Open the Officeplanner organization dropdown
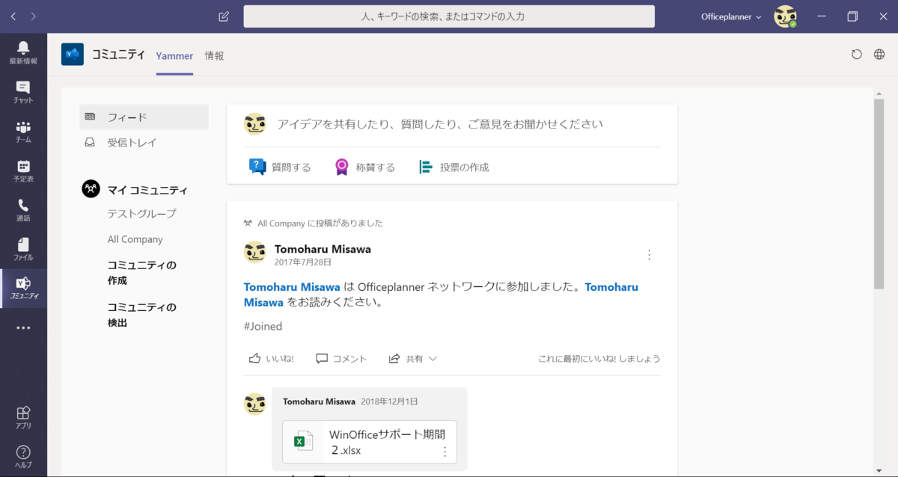Screen dimensions: 898x477 [x=730, y=16]
